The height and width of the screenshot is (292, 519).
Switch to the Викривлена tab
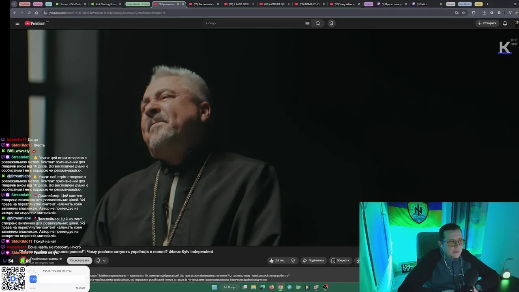(x=204, y=4)
